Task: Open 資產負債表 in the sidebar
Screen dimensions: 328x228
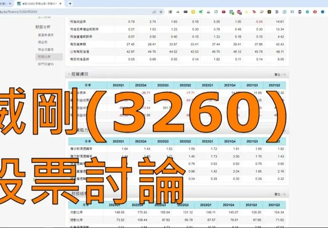Action: pos(46,35)
